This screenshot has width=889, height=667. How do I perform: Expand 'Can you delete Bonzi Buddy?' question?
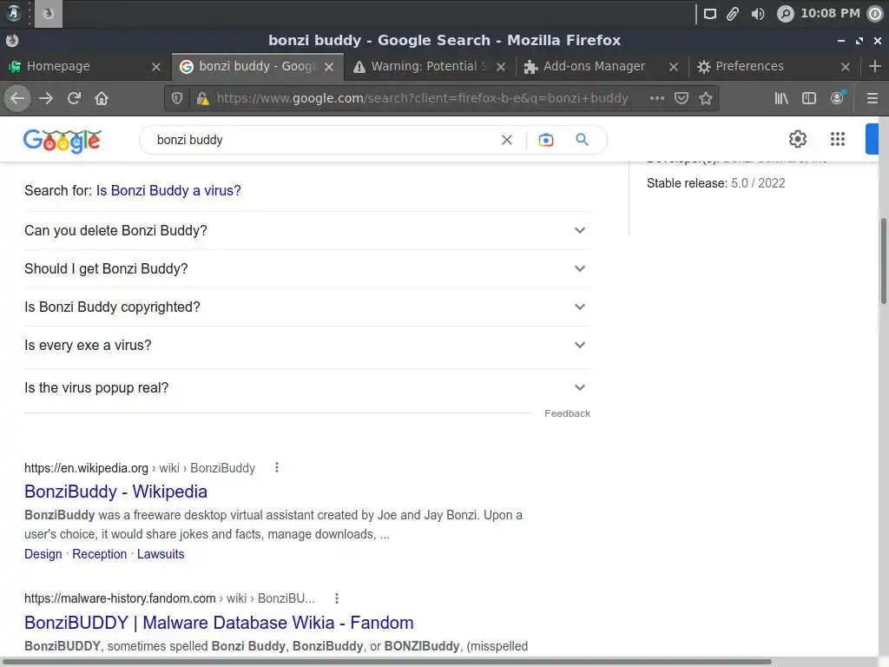point(306,230)
